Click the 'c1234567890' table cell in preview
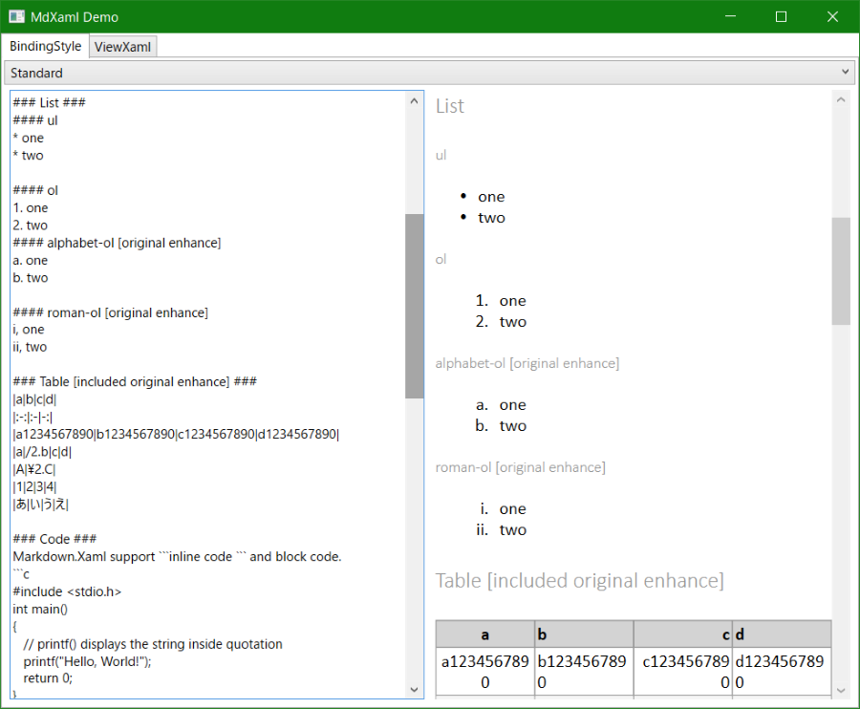860x709 pixels. (683, 672)
